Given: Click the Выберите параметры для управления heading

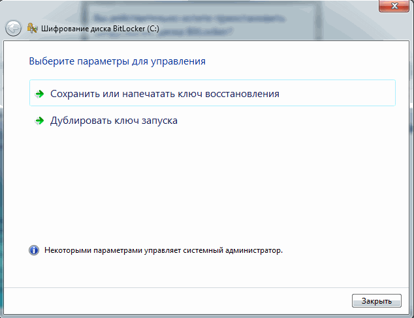Looking at the screenshot, I should pyautogui.click(x=118, y=61).
